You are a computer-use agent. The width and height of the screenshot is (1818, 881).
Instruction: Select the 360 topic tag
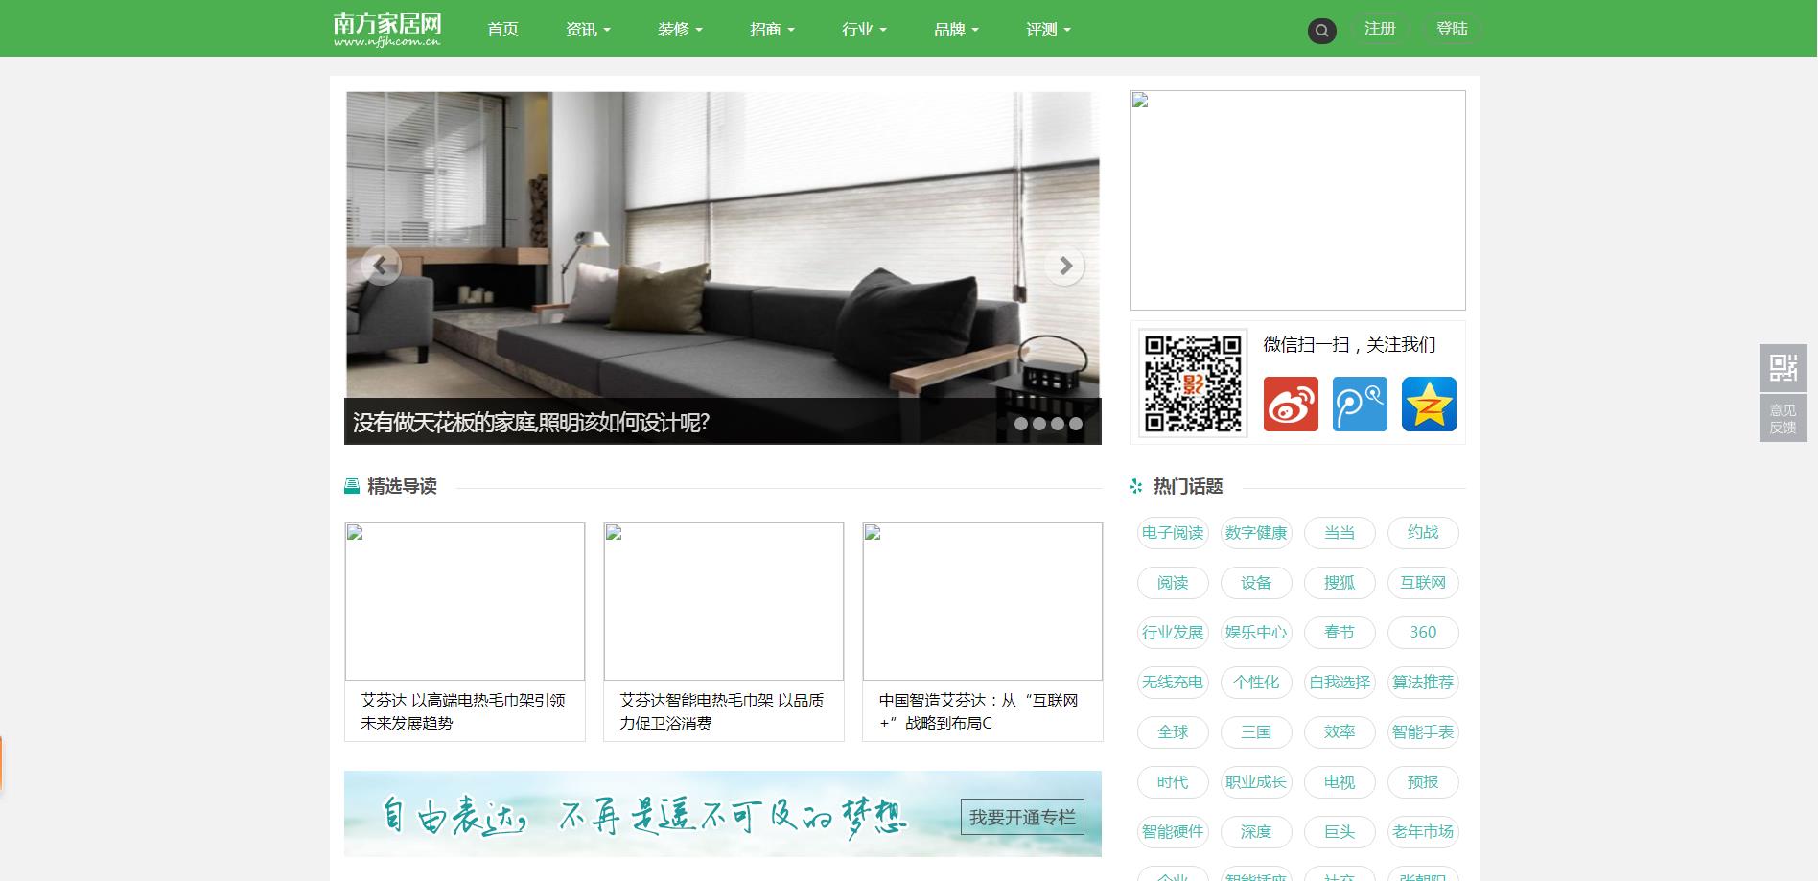point(1423,633)
